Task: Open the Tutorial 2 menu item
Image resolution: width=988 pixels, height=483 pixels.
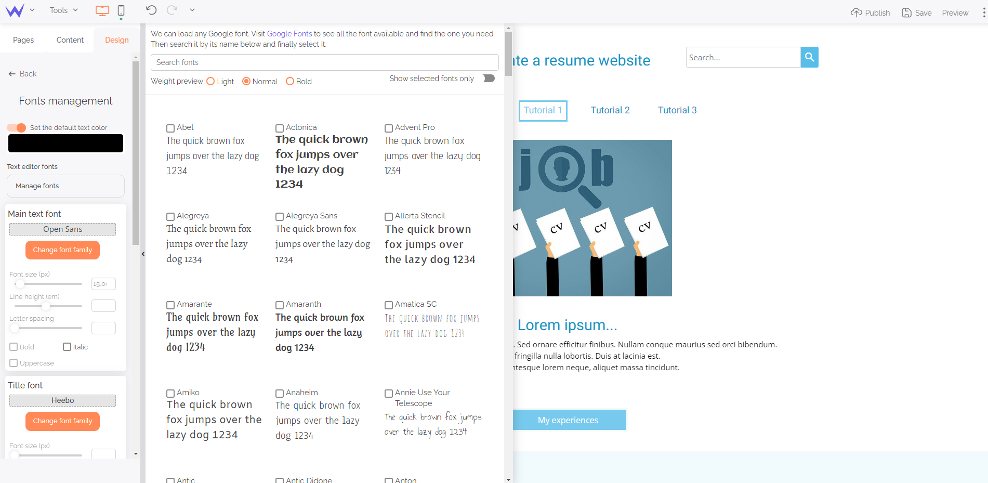Action: click(610, 110)
